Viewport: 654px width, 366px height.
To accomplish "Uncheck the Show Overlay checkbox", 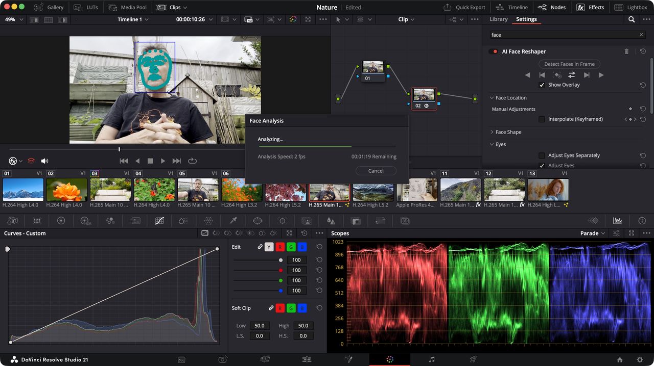I will 542,85.
